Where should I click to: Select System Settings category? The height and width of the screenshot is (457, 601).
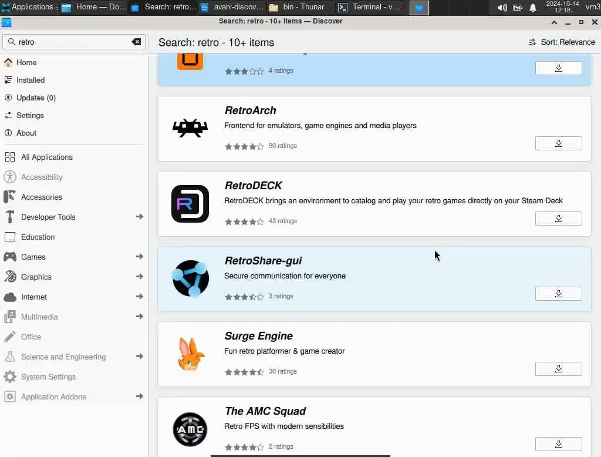tap(73, 377)
